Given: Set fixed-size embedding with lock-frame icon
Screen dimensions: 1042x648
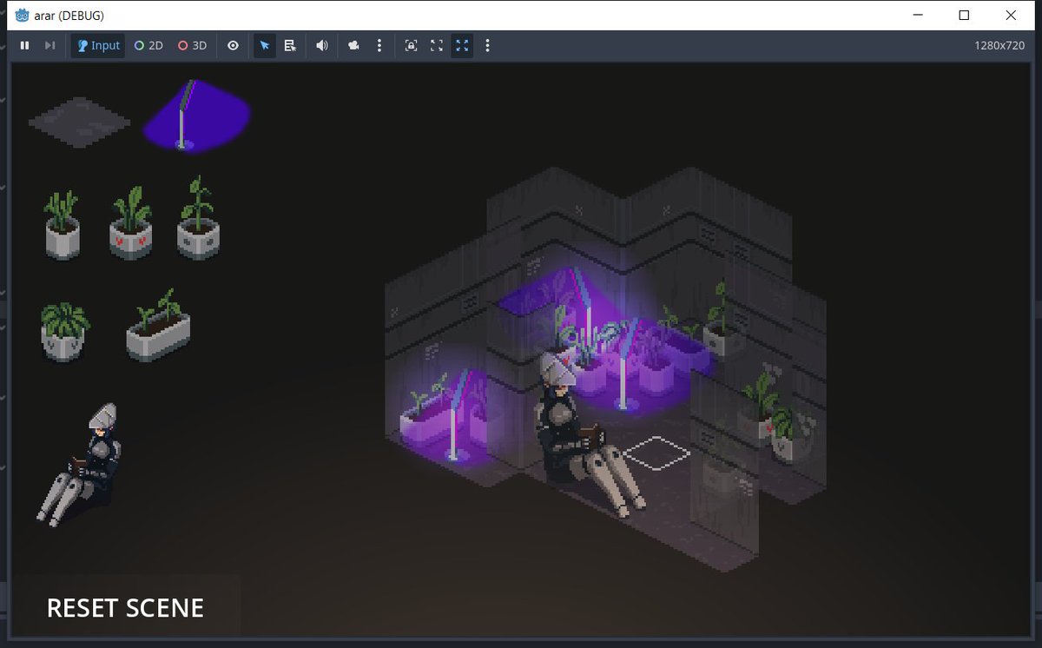Looking at the screenshot, I should [411, 45].
